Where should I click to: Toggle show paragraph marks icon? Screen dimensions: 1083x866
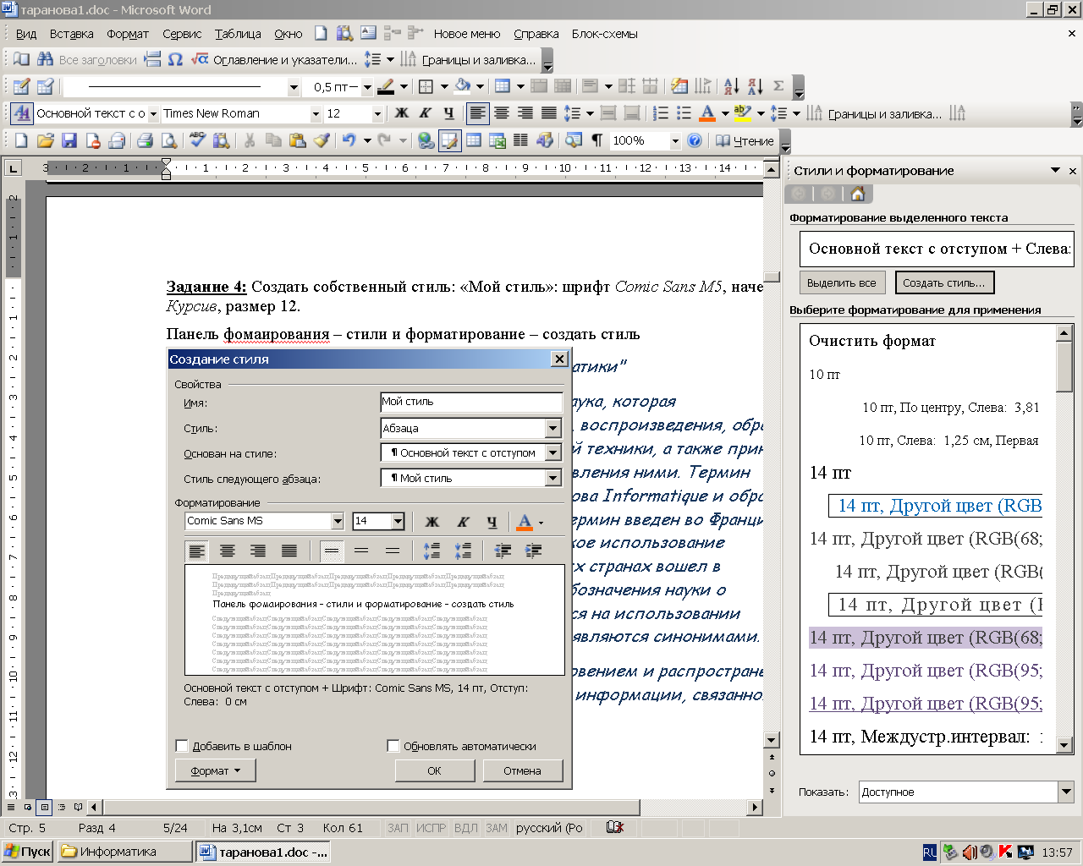pos(597,140)
